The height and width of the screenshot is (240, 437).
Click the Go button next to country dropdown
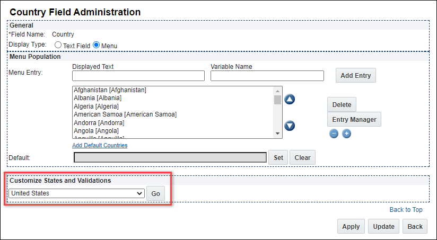click(155, 193)
